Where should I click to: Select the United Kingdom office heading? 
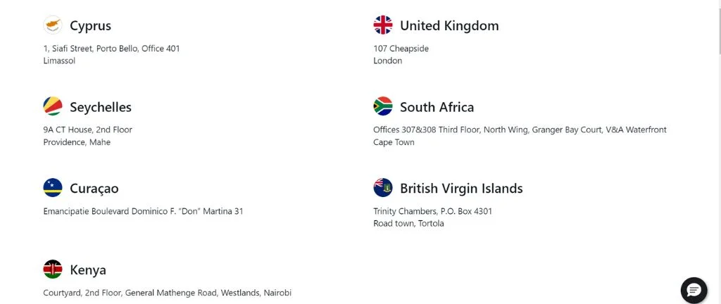tap(449, 26)
